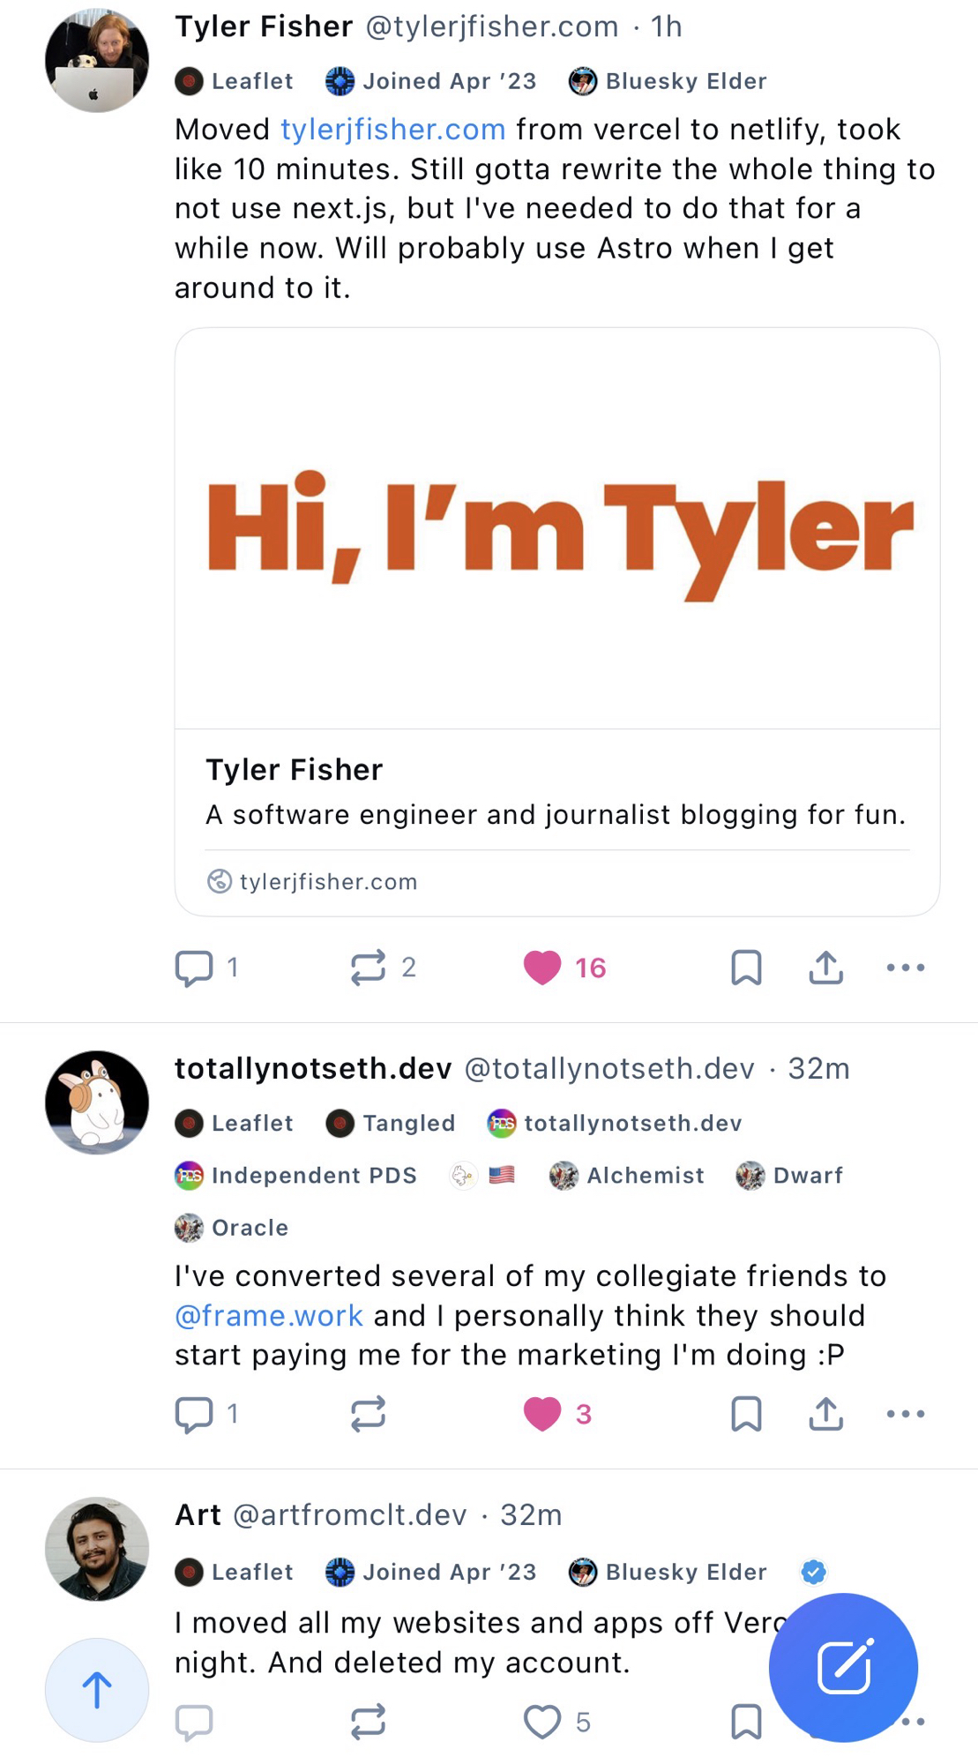Like Art's post with 5 likes
The width and height of the screenshot is (978, 1764).
pyautogui.click(x=542, y=1722)
